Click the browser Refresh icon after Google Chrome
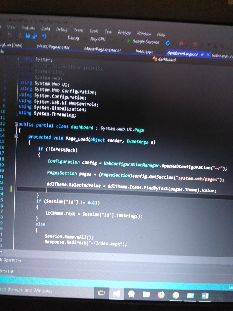The height and width of the screenshot is (311, 233). tap(168, 43)
